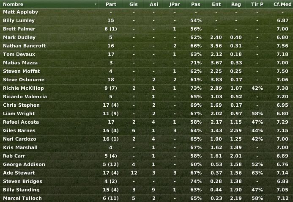
Task: Click the Pas column header
Action: pos(196,4)
